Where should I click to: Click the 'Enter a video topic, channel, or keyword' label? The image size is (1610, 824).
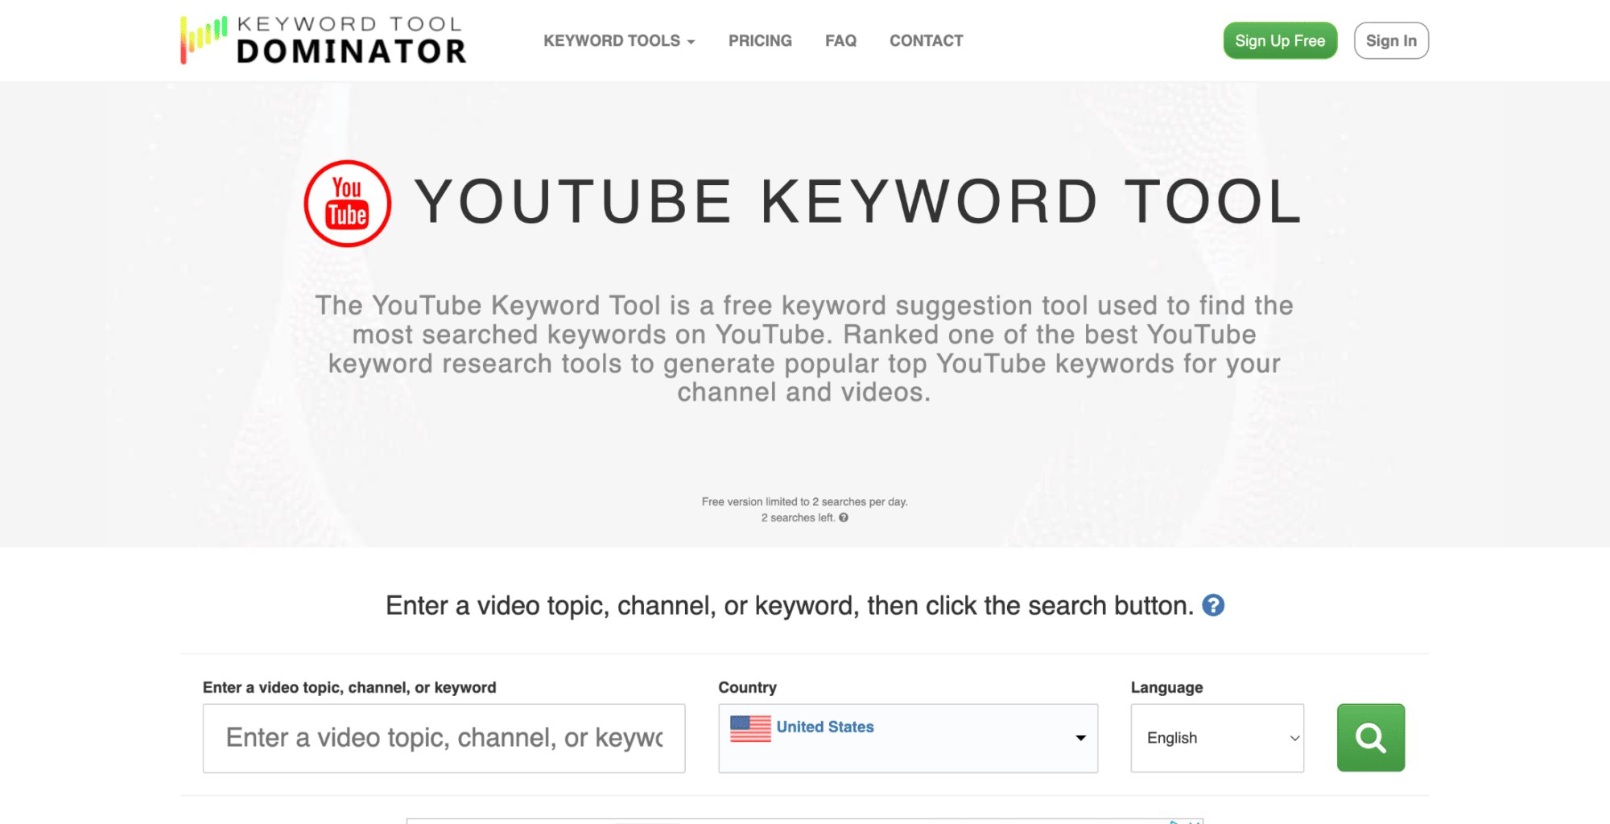click(x=349, y=687)
